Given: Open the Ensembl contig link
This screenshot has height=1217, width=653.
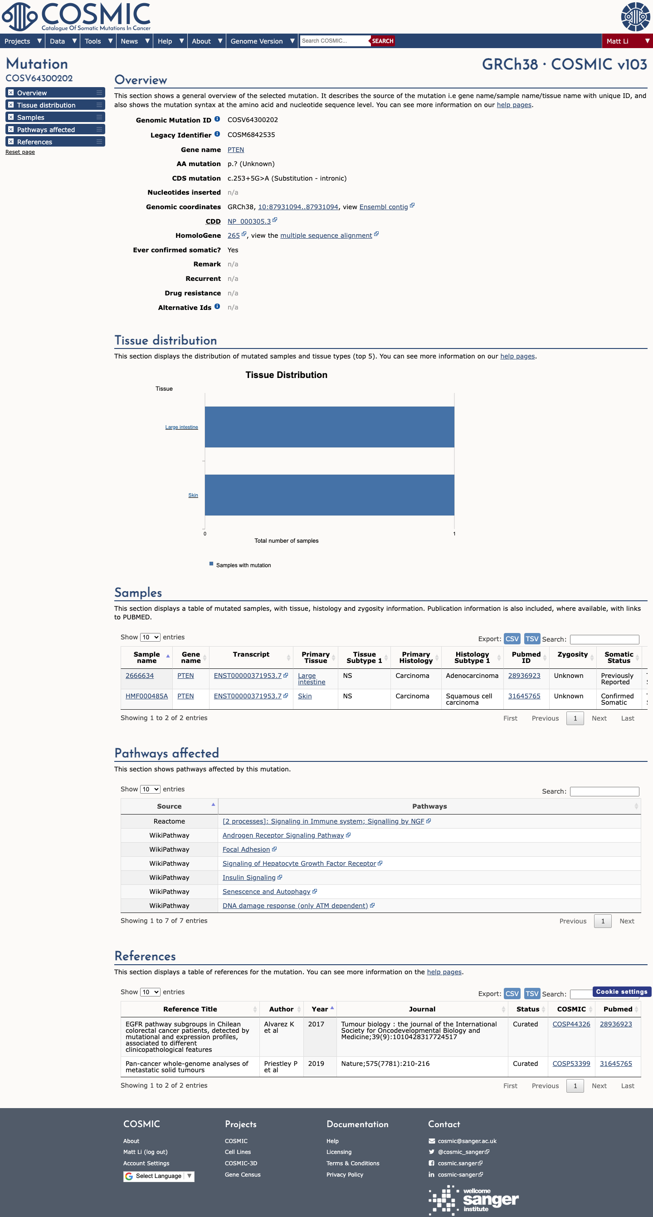Looking at the screenshot, I should (383, 207).
